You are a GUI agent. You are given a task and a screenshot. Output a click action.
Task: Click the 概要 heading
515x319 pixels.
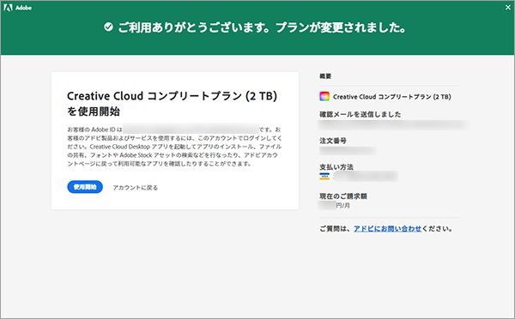tap(325, 75)
